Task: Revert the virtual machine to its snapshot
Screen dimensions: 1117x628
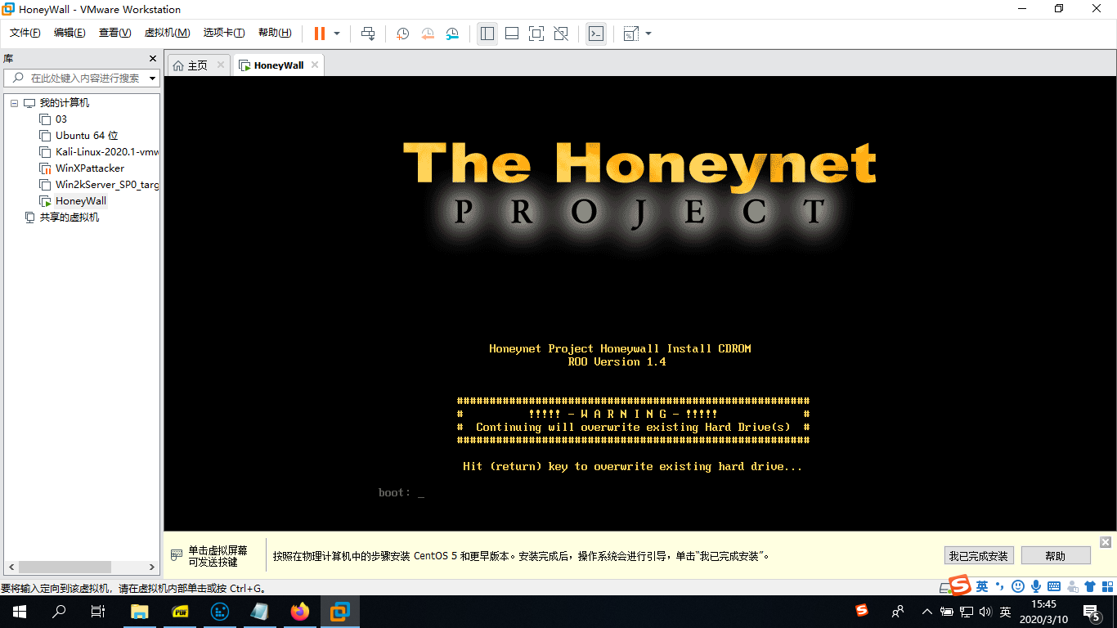Action: [x=428, y=34]
